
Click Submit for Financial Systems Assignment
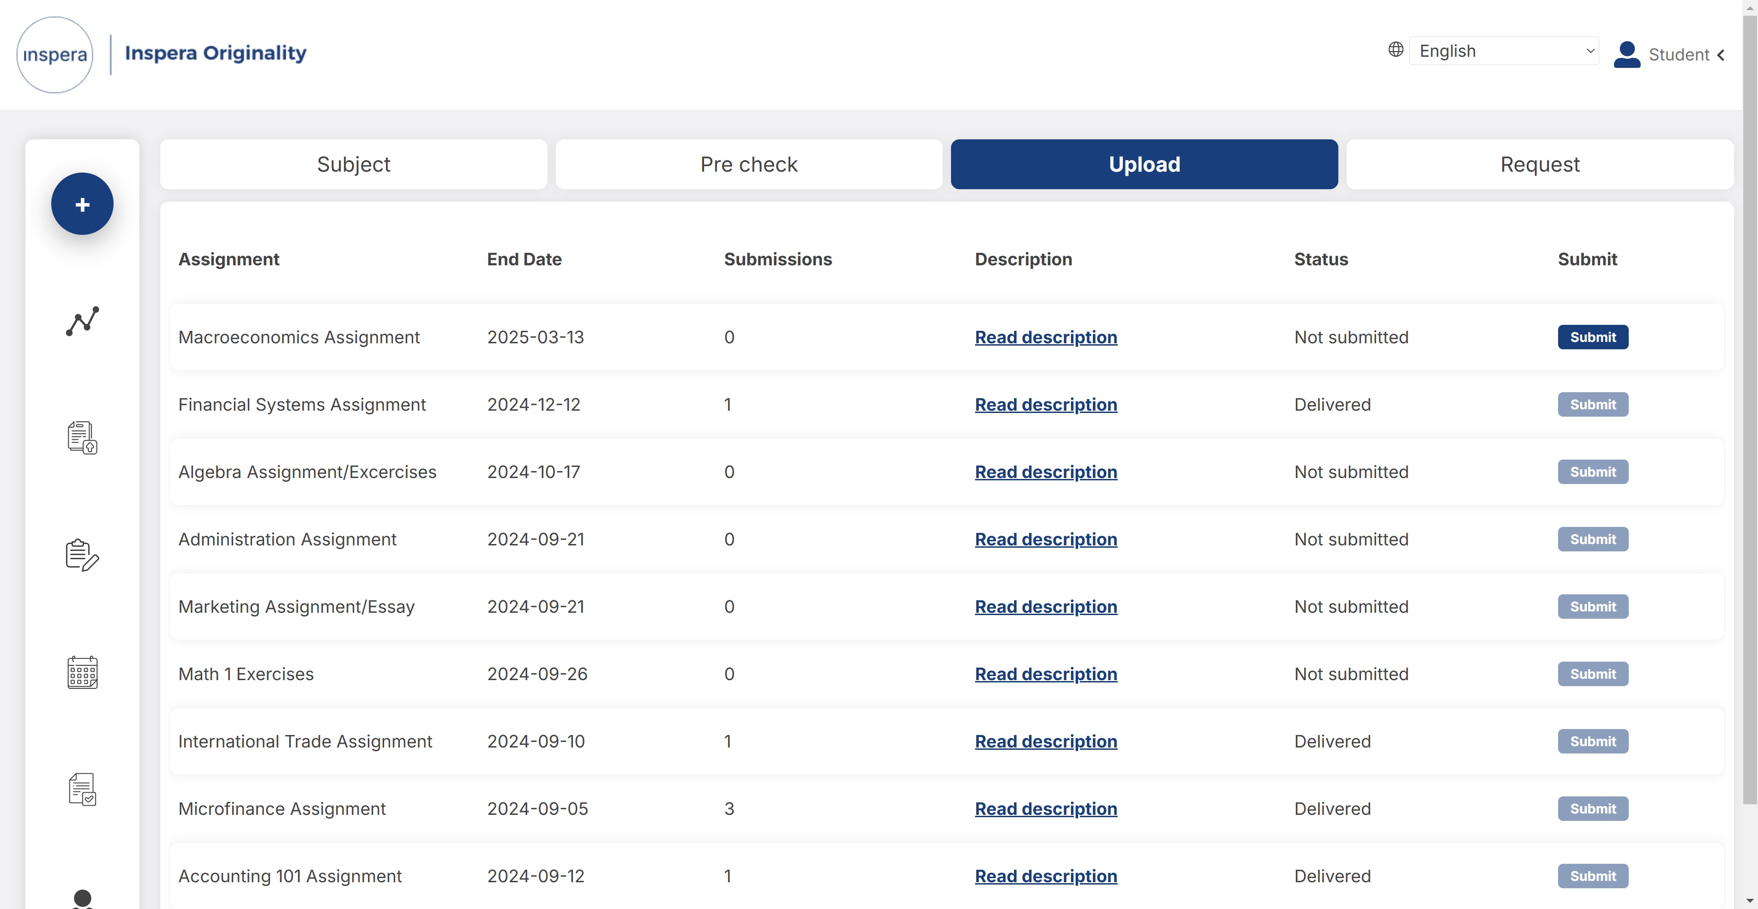pyautogui.click(x=1593, y=404)
